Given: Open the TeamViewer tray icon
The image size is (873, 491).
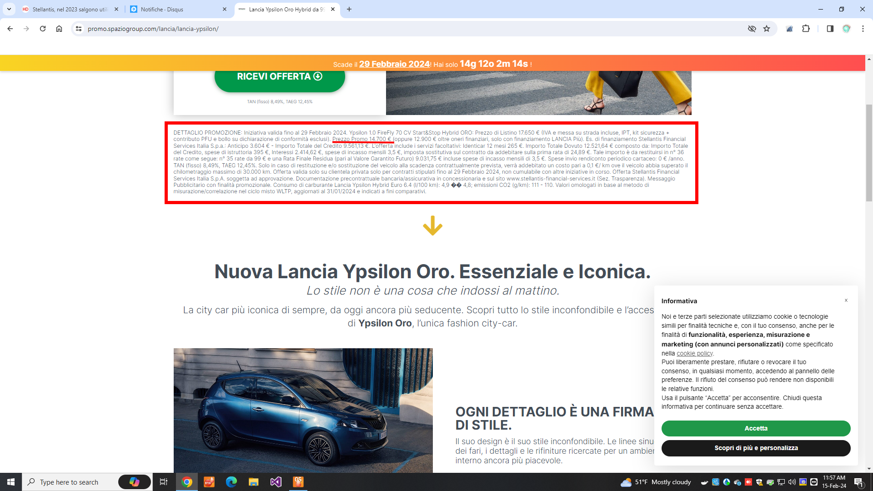Looking at the screenshot, I should 814,482.
